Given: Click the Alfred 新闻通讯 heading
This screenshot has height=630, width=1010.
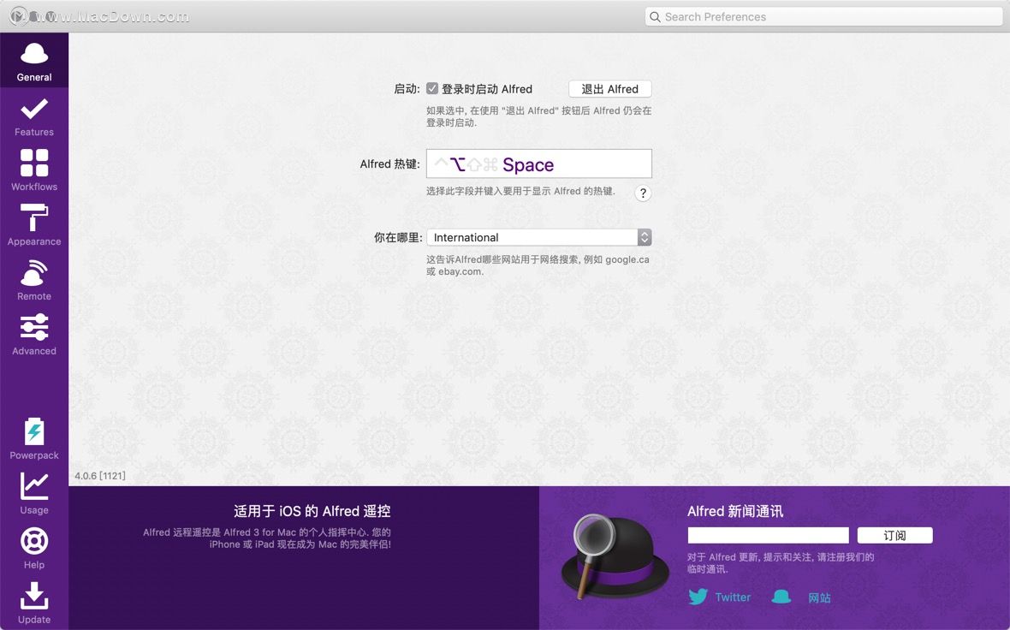Looking at the screenshot, I should 735,512.
